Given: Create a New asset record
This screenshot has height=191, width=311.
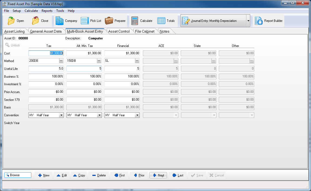Looking at the screenshot, I should click(x=43, y=175).
